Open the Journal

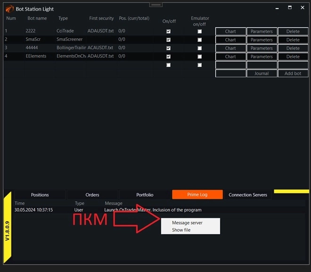[x=262, y=74]
